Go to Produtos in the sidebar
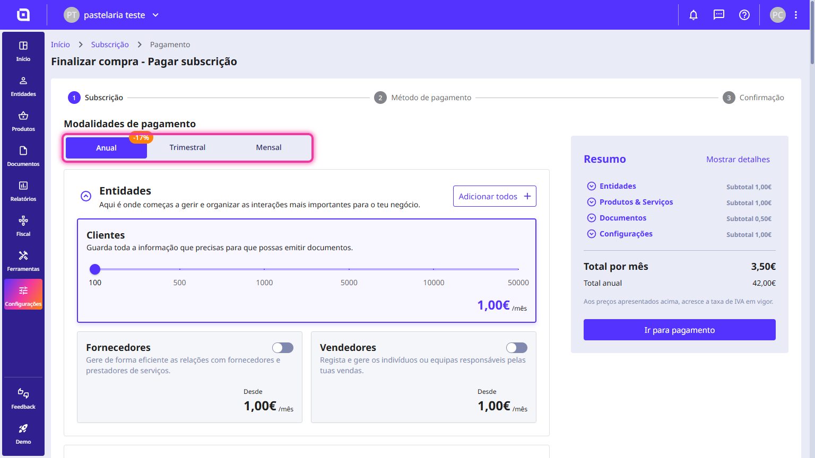The height and width of the screenshot is (458, 815). point(23,121)
